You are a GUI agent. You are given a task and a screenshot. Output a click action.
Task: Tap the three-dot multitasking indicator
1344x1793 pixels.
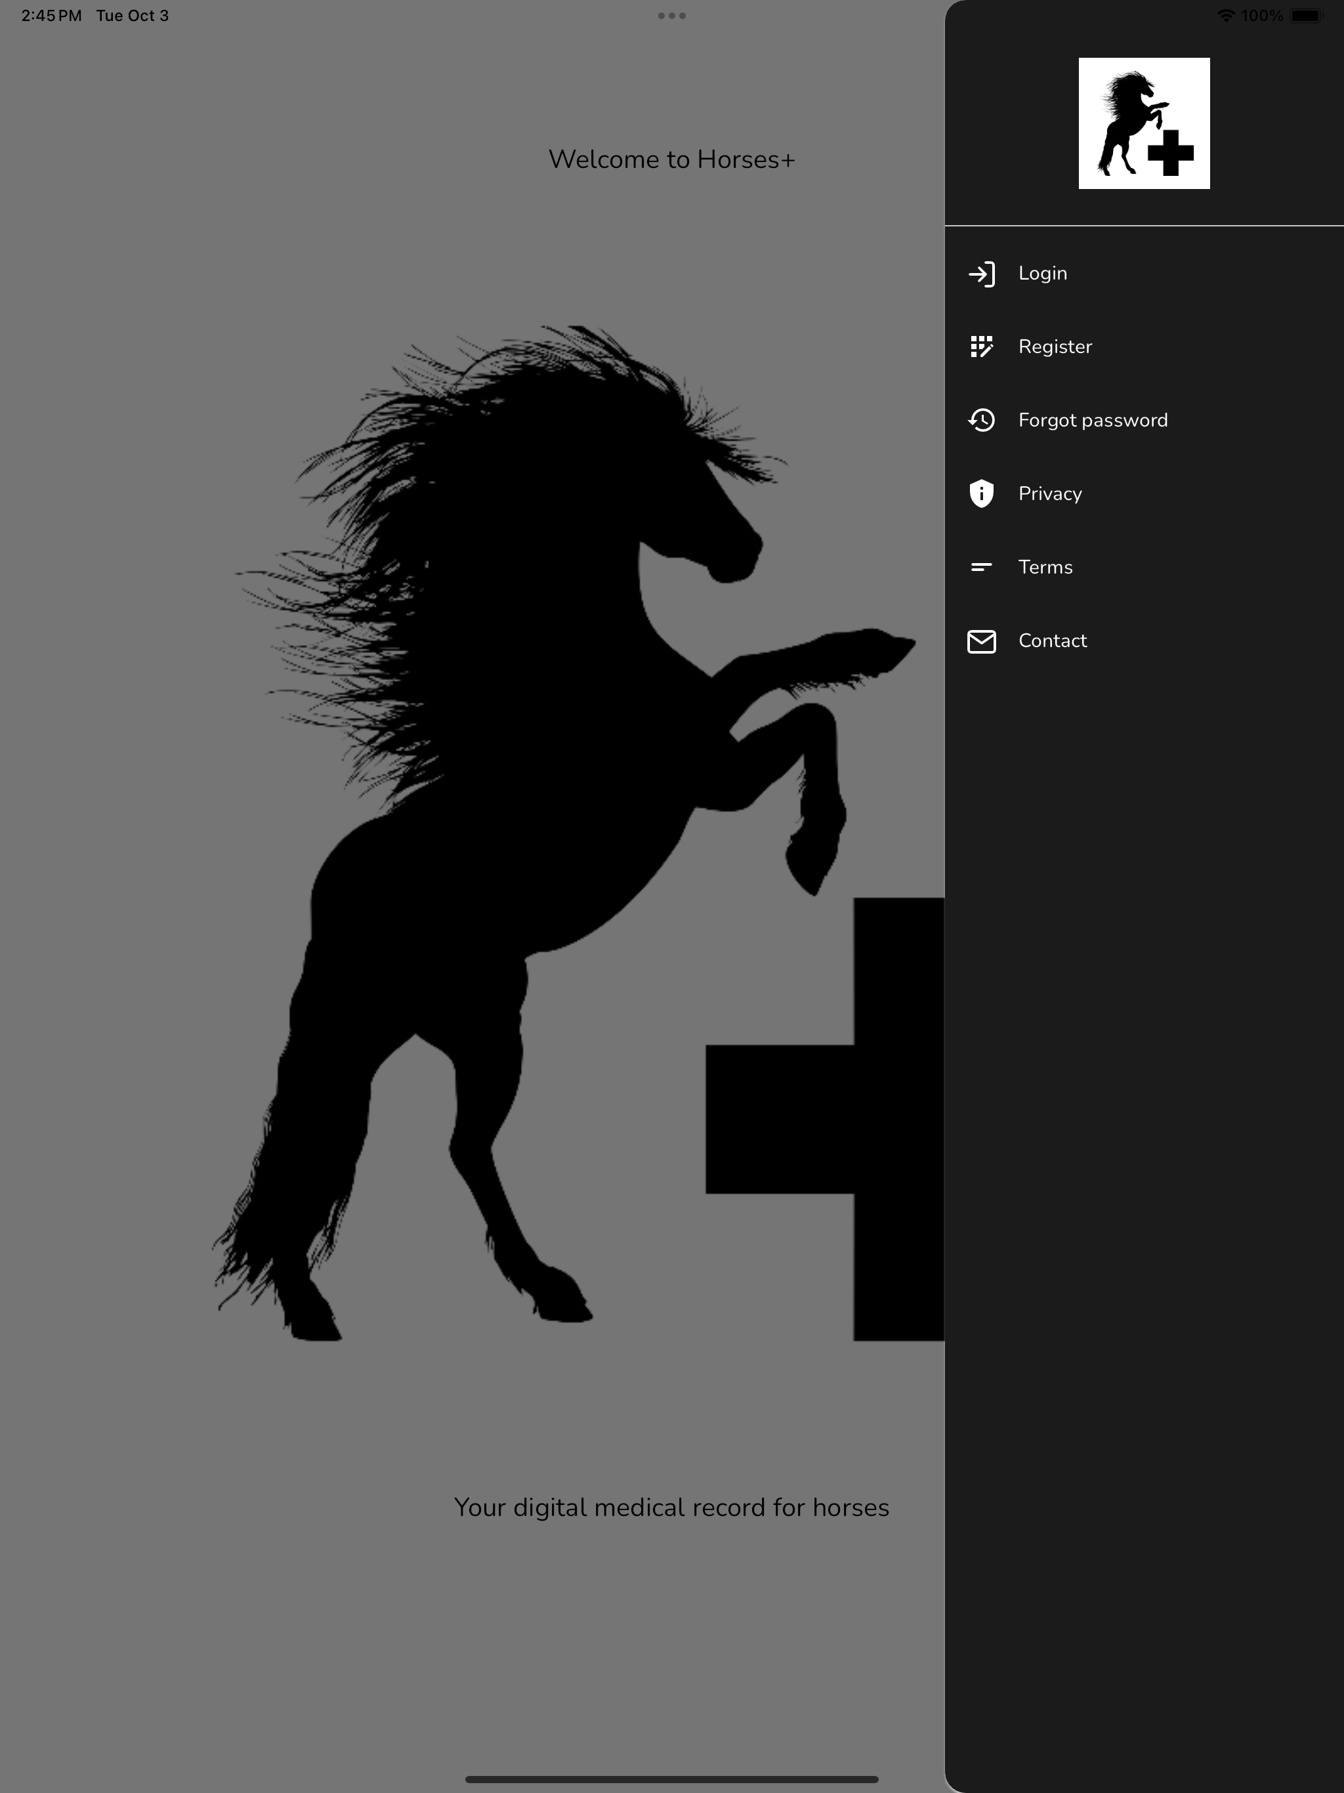tap(672, 15)
